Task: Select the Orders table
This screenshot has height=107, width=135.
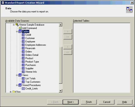Action: pos(29,52)
